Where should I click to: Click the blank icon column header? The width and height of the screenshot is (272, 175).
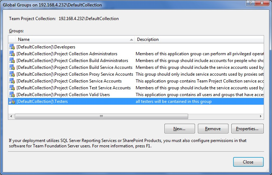click(x=12, y=39)
